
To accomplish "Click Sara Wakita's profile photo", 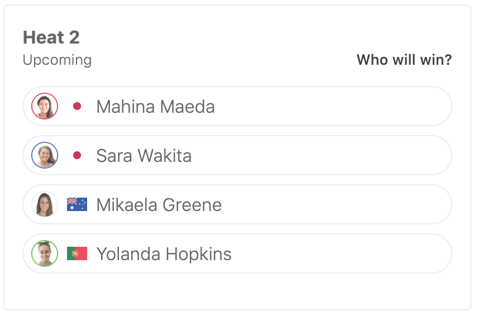I will (x=45, y=155).
